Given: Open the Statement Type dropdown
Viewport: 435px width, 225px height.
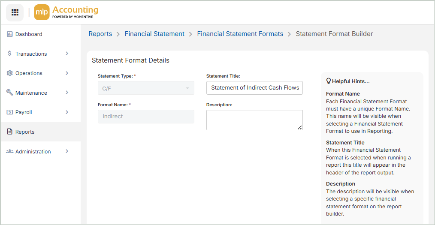Looking at the screenshot, I should pos(146,88).
